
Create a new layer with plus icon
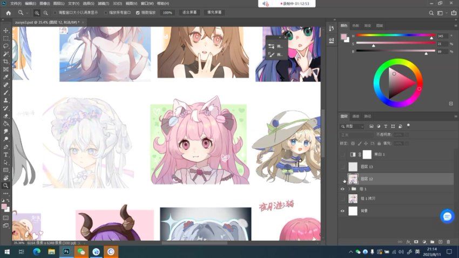tap(440, 242)
